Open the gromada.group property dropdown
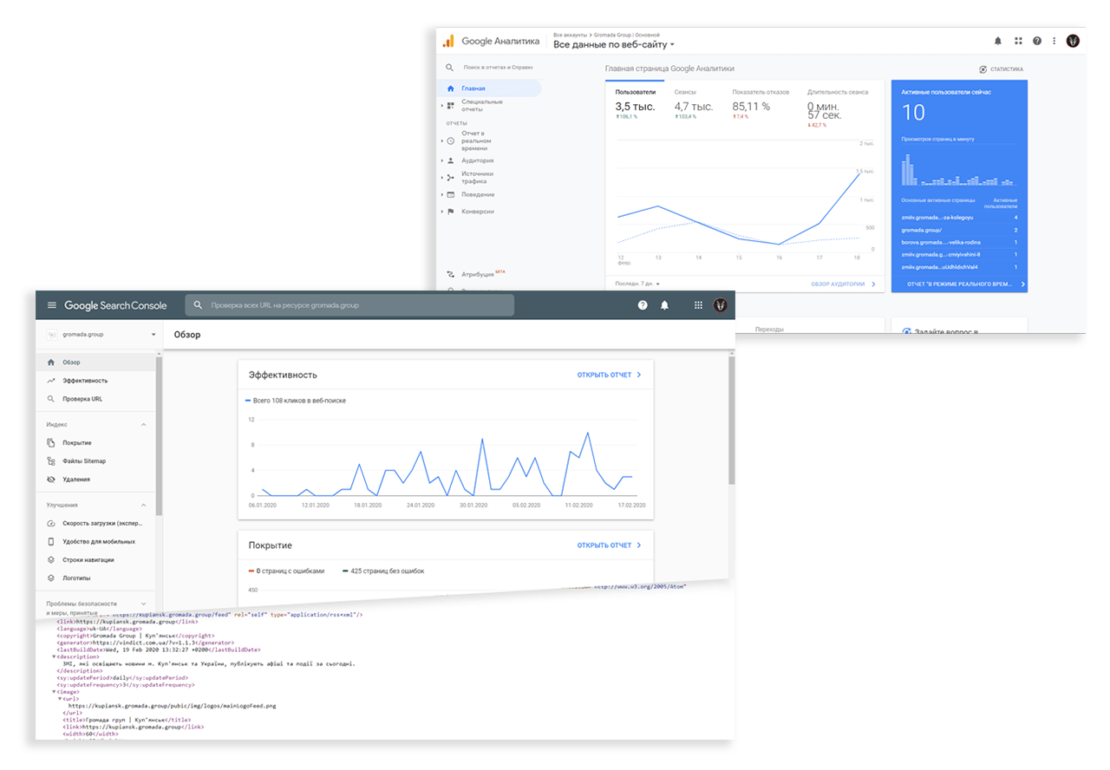Image resolution: width=1110 pixels, height=770 pixels. 101,335
